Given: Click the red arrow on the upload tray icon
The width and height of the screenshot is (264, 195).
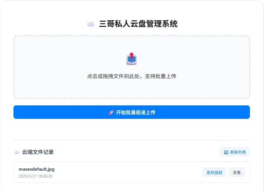Looking at the screenshot, I should 131,56.
